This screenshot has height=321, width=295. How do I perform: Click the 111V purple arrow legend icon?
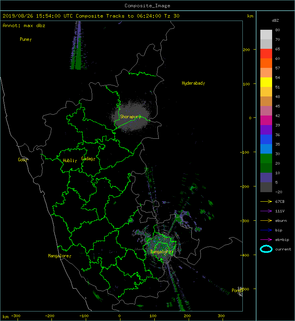click(x=266, y=211)
